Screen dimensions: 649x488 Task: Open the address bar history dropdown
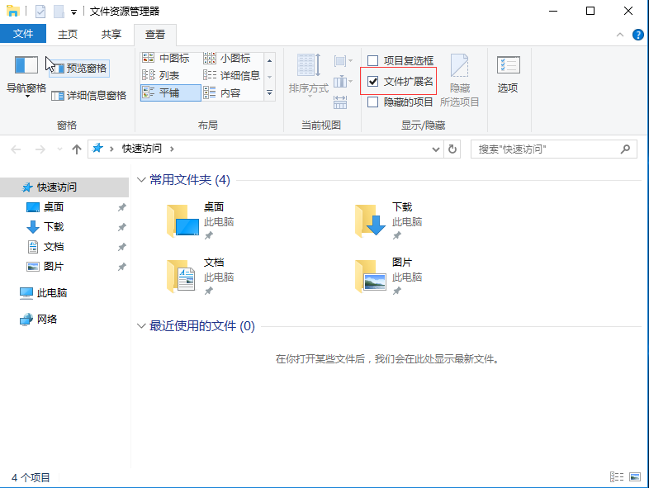coord(437,149)
